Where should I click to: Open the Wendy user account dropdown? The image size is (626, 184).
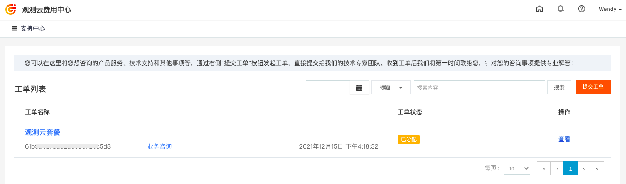(x=610, y=9)
